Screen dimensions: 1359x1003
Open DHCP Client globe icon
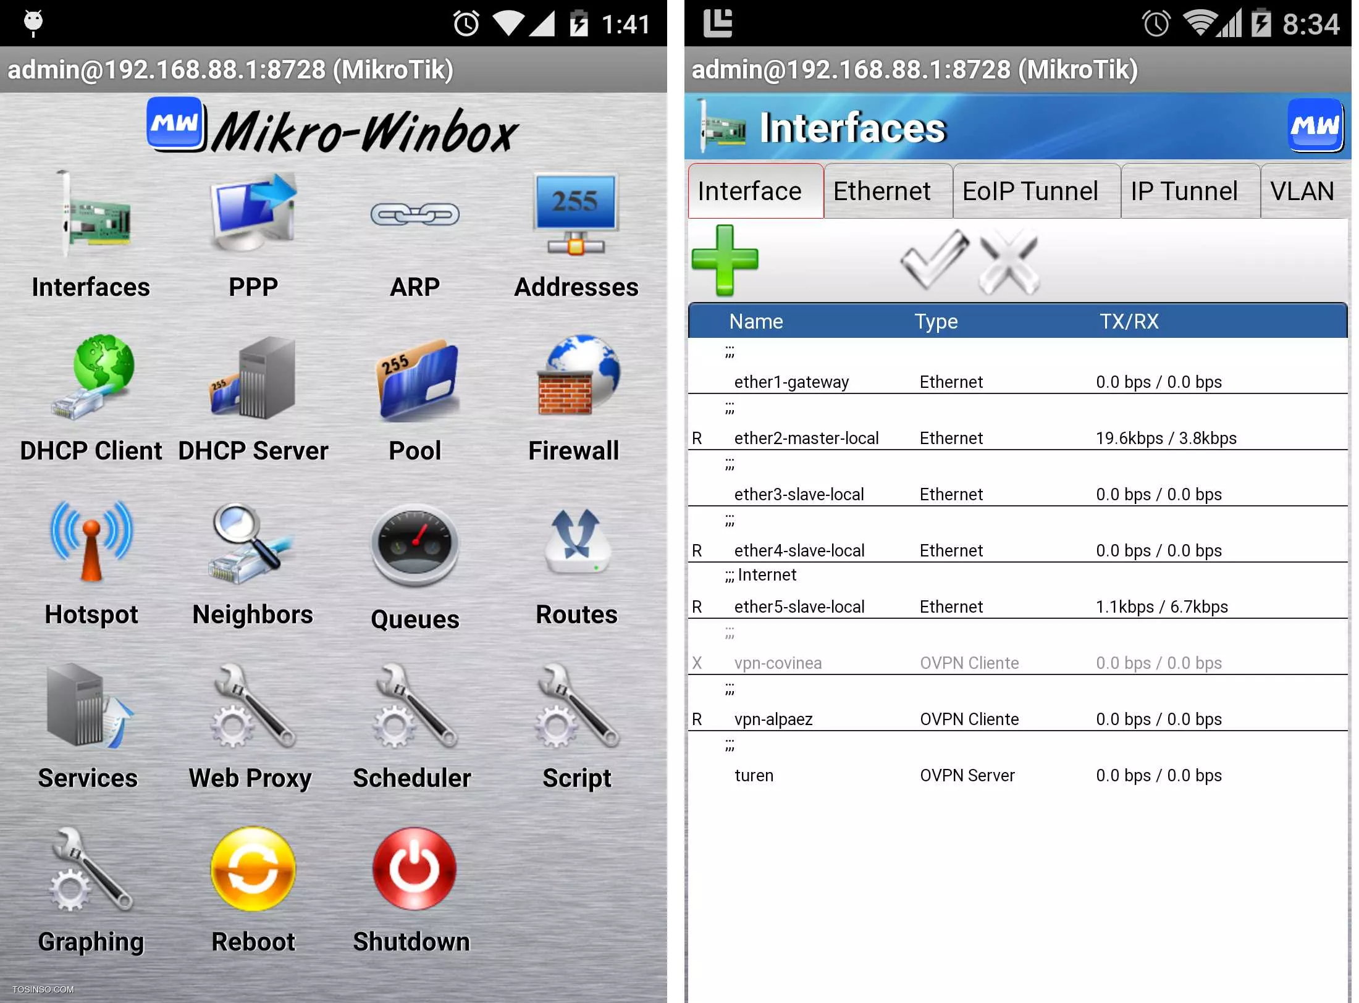(91, 377)
